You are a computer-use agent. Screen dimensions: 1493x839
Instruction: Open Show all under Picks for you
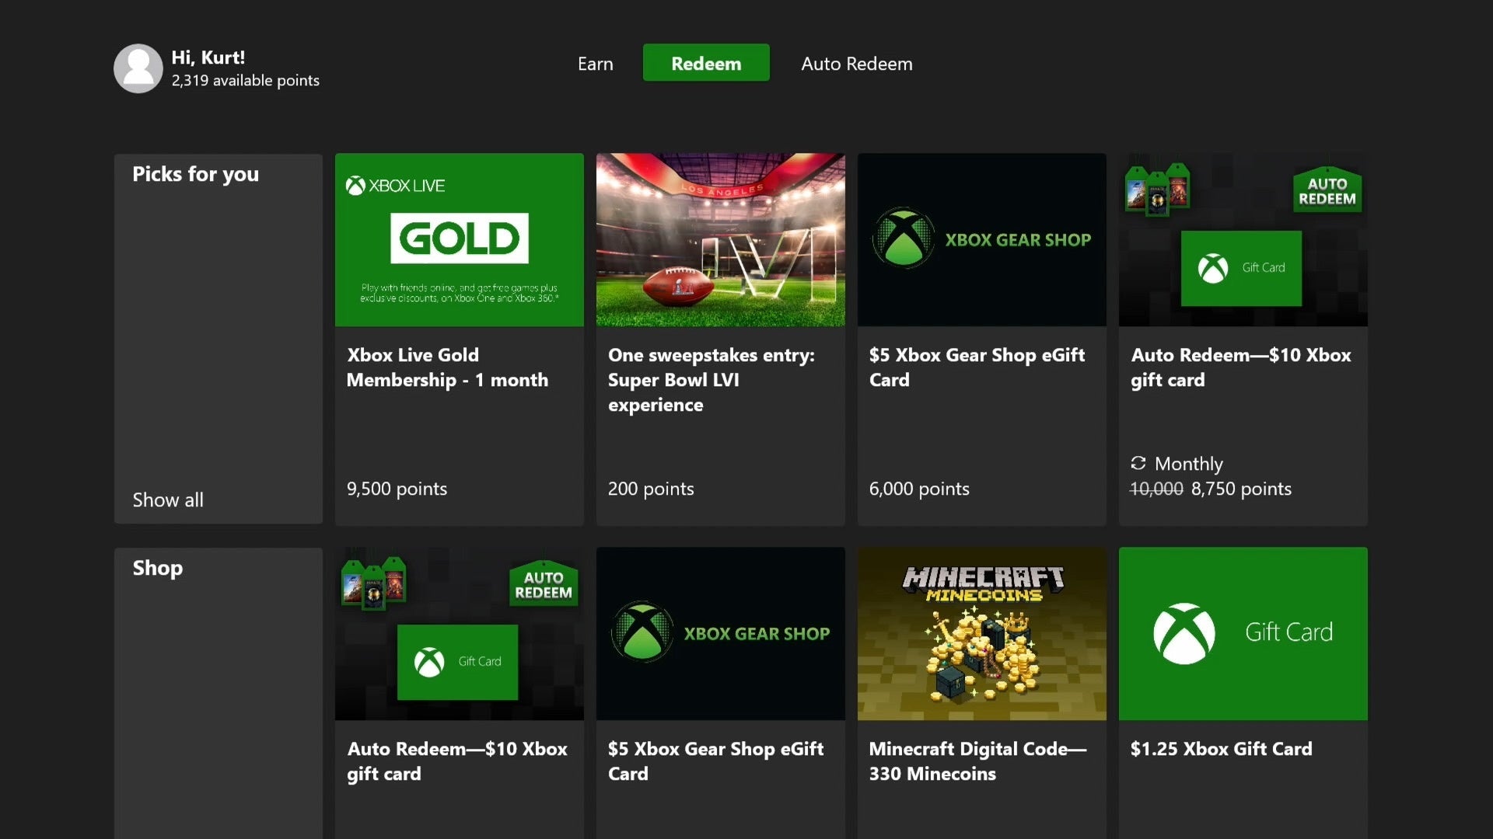168,500
